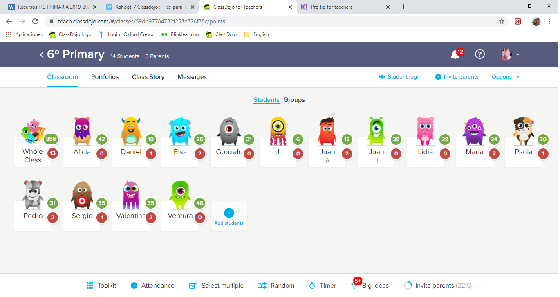Bookmark this page with the star icon

pyautogui.click(x=502, y=21)
